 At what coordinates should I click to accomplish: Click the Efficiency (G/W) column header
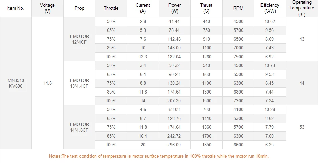tap(270, 8)
